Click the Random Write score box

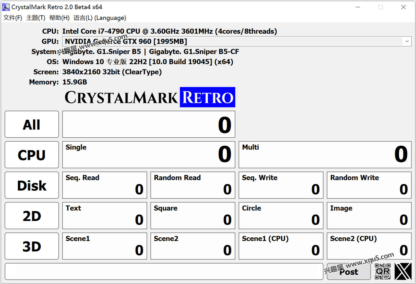click(x=369, y=185)
